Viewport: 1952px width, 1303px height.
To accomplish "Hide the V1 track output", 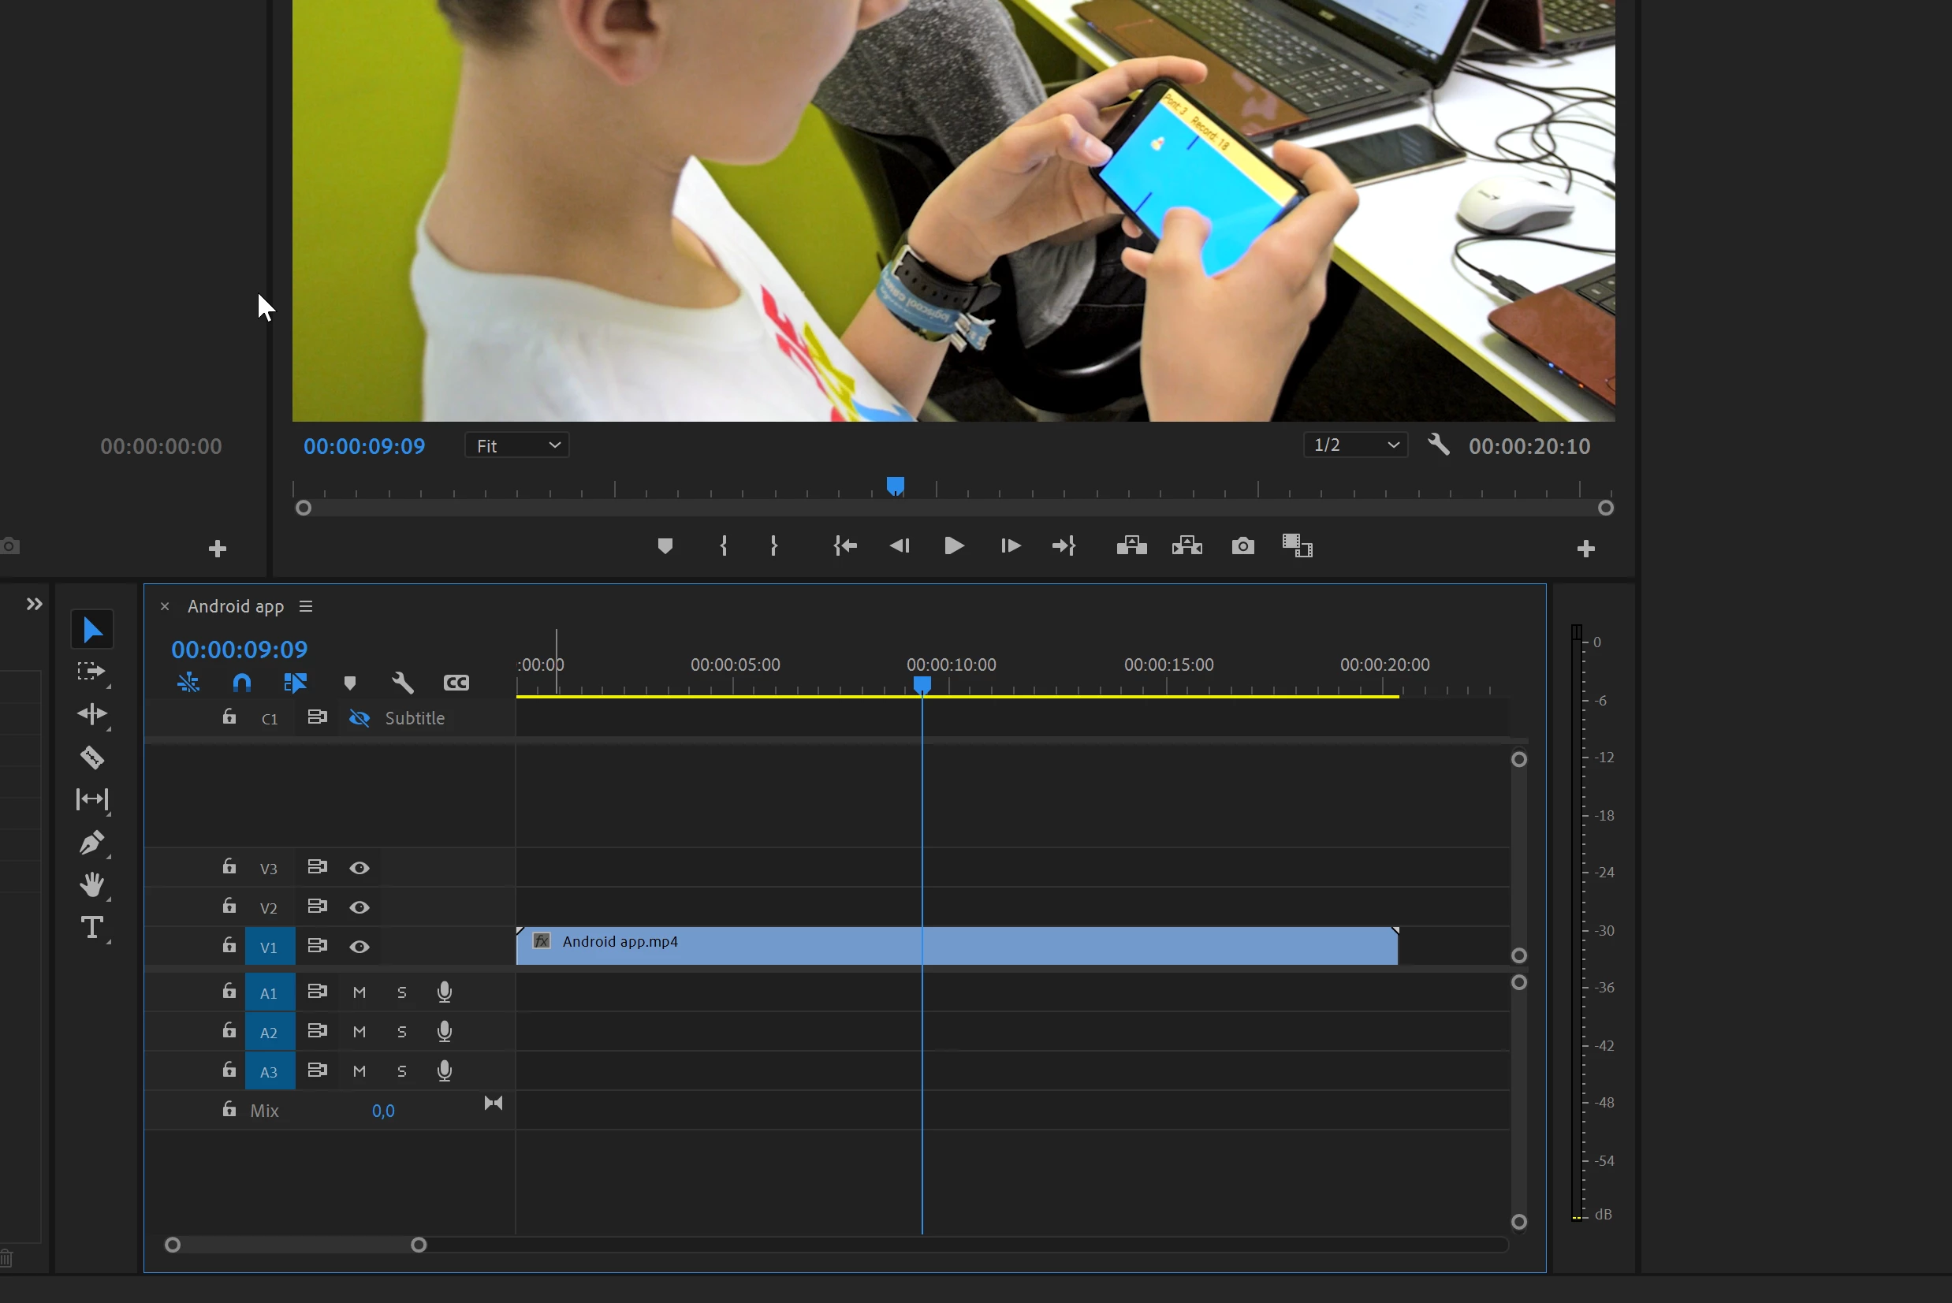I will tap(359, 947).
